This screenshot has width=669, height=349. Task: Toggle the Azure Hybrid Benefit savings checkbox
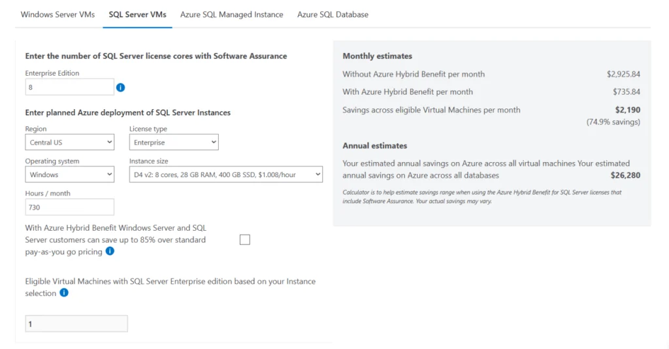tap(245, 240)
